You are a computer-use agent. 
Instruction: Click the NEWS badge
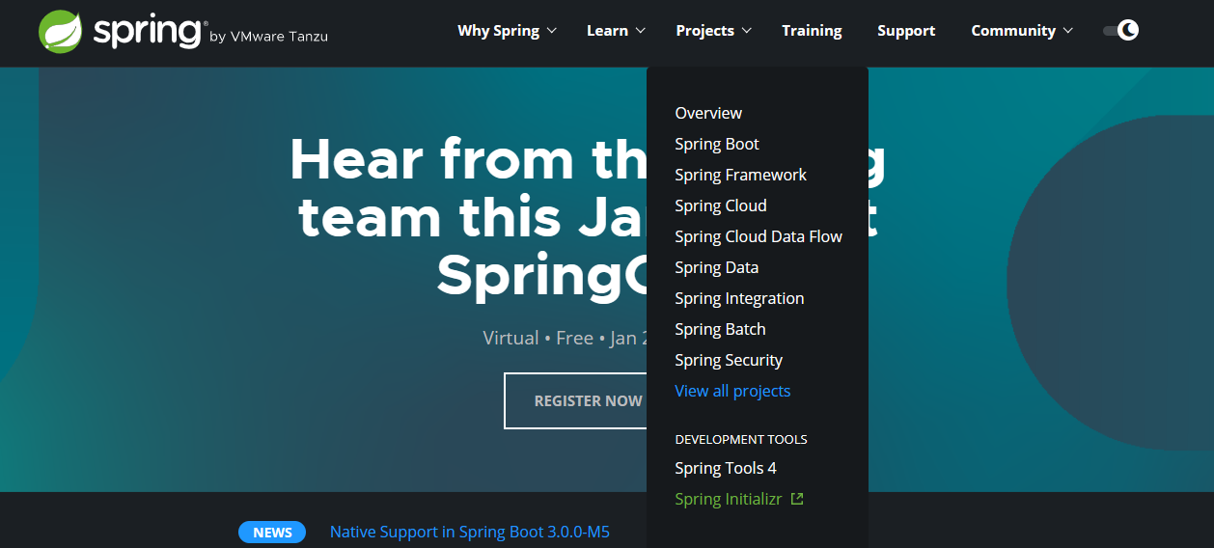point(272,533)
